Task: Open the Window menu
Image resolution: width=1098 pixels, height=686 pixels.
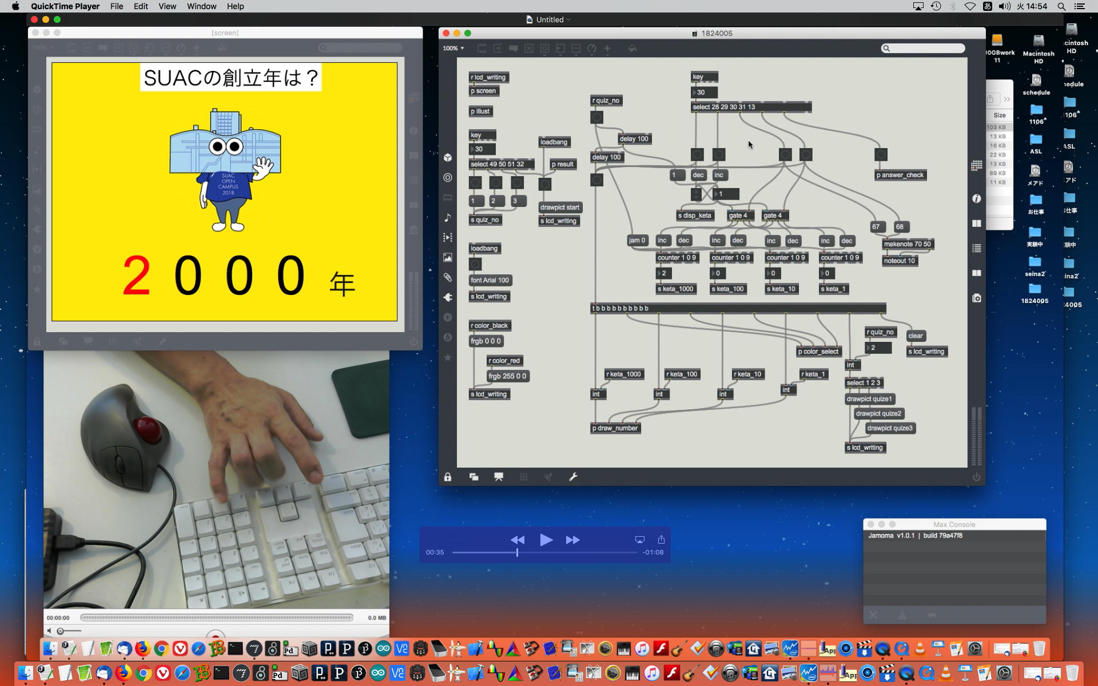Action: (x=201, y=6)
